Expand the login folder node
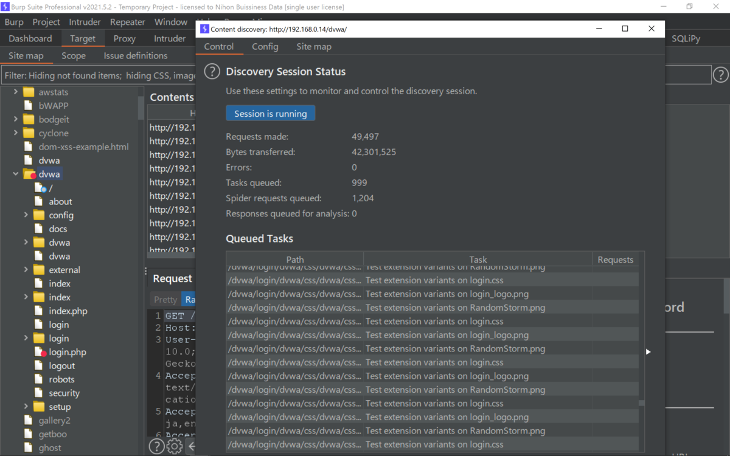The image size is (730, 456). click(26, 338)
